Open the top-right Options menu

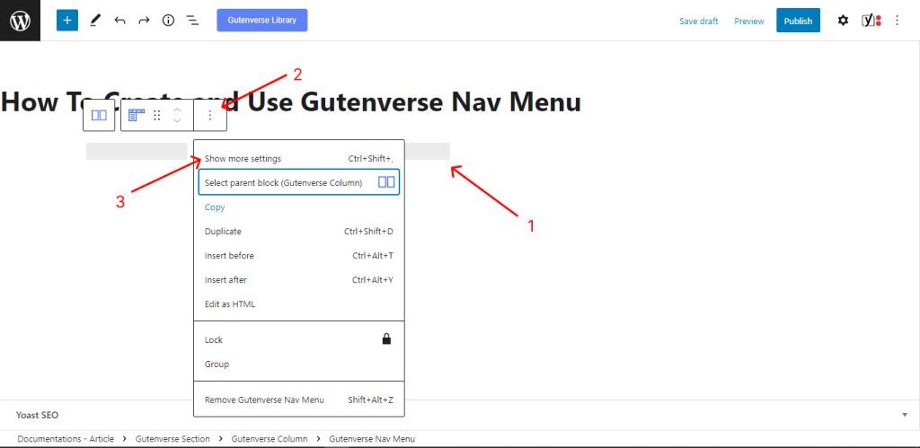coord(897,21)
